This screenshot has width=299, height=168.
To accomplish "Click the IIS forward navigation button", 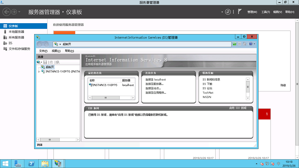I will coord(46,44).
